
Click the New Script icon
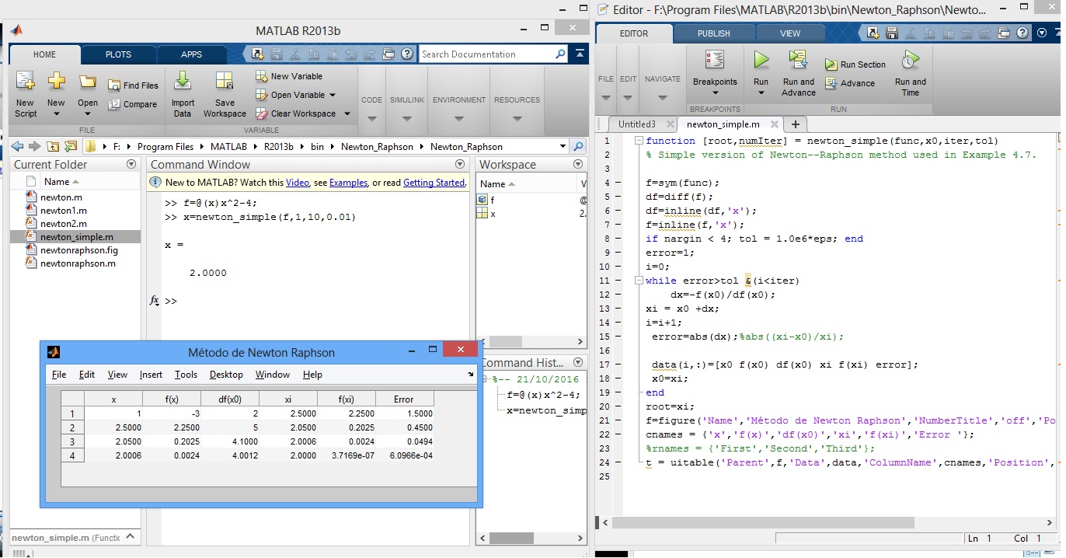26,82
